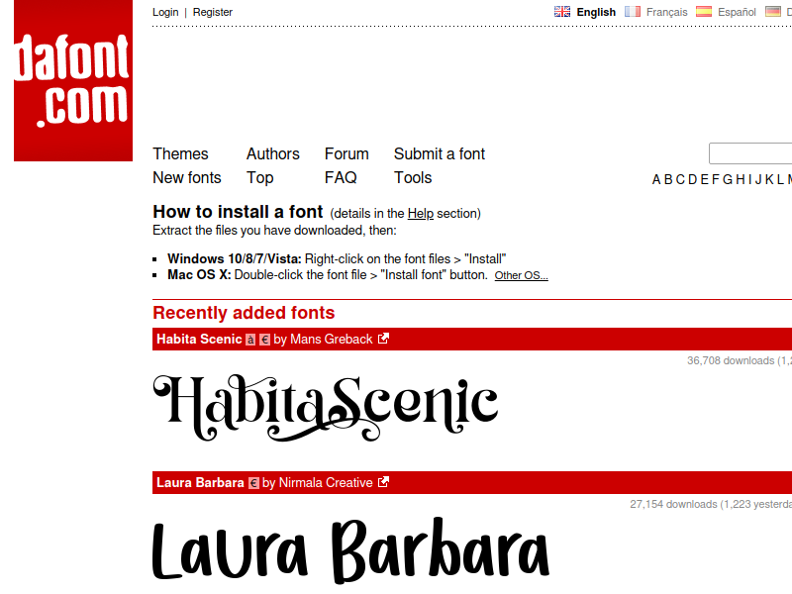Open the Mans Greback external site icon
This screenshot has width=792, height=594.
click(x=383, y=339)
